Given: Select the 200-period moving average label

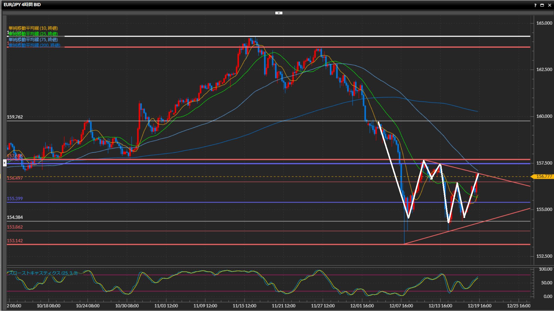Looking at the screenshot, I should click(x=34, y=45).
